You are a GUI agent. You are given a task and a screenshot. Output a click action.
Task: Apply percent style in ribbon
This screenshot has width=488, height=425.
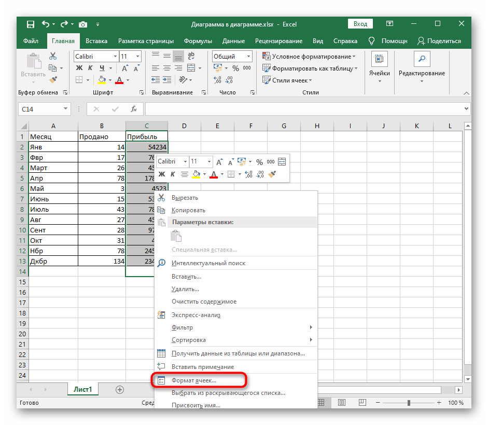pos(235,68)
